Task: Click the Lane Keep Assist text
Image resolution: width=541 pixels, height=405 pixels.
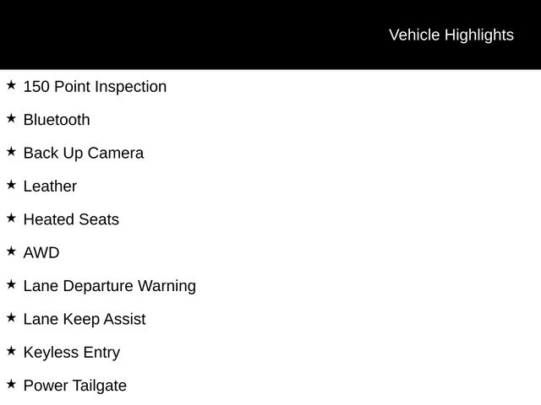Action: [85, 320]
